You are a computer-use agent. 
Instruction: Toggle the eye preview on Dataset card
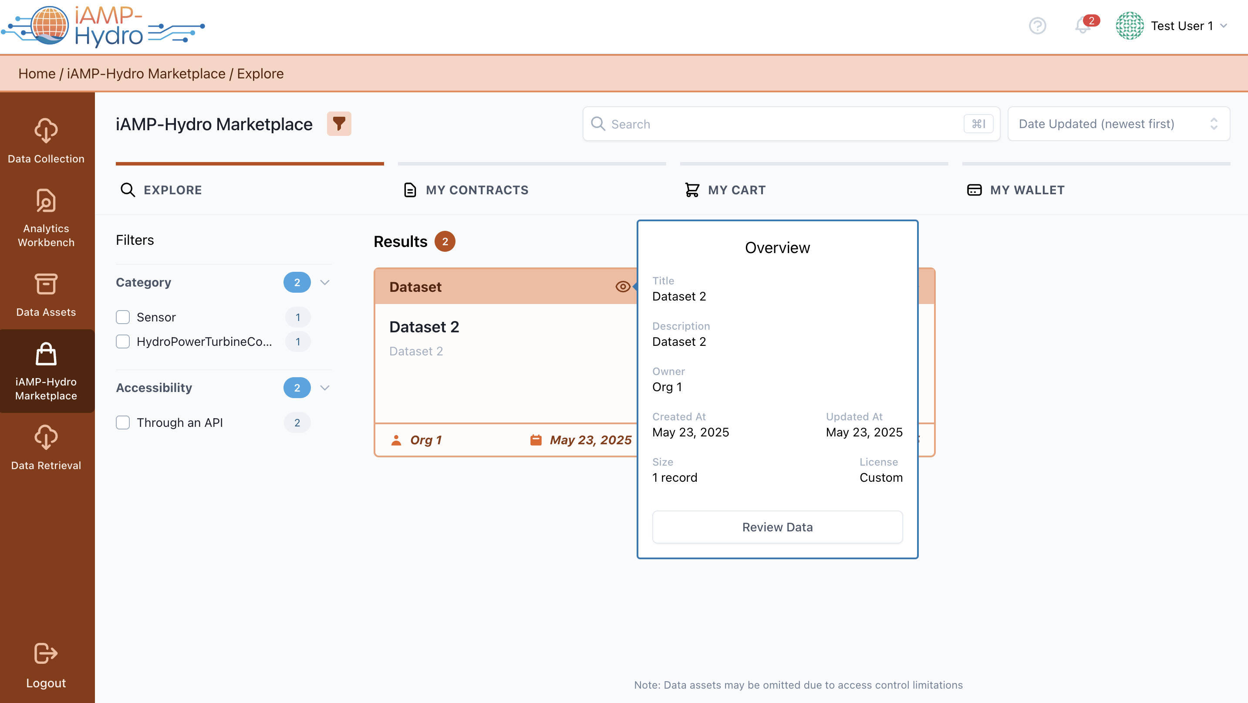click(623, 287)
